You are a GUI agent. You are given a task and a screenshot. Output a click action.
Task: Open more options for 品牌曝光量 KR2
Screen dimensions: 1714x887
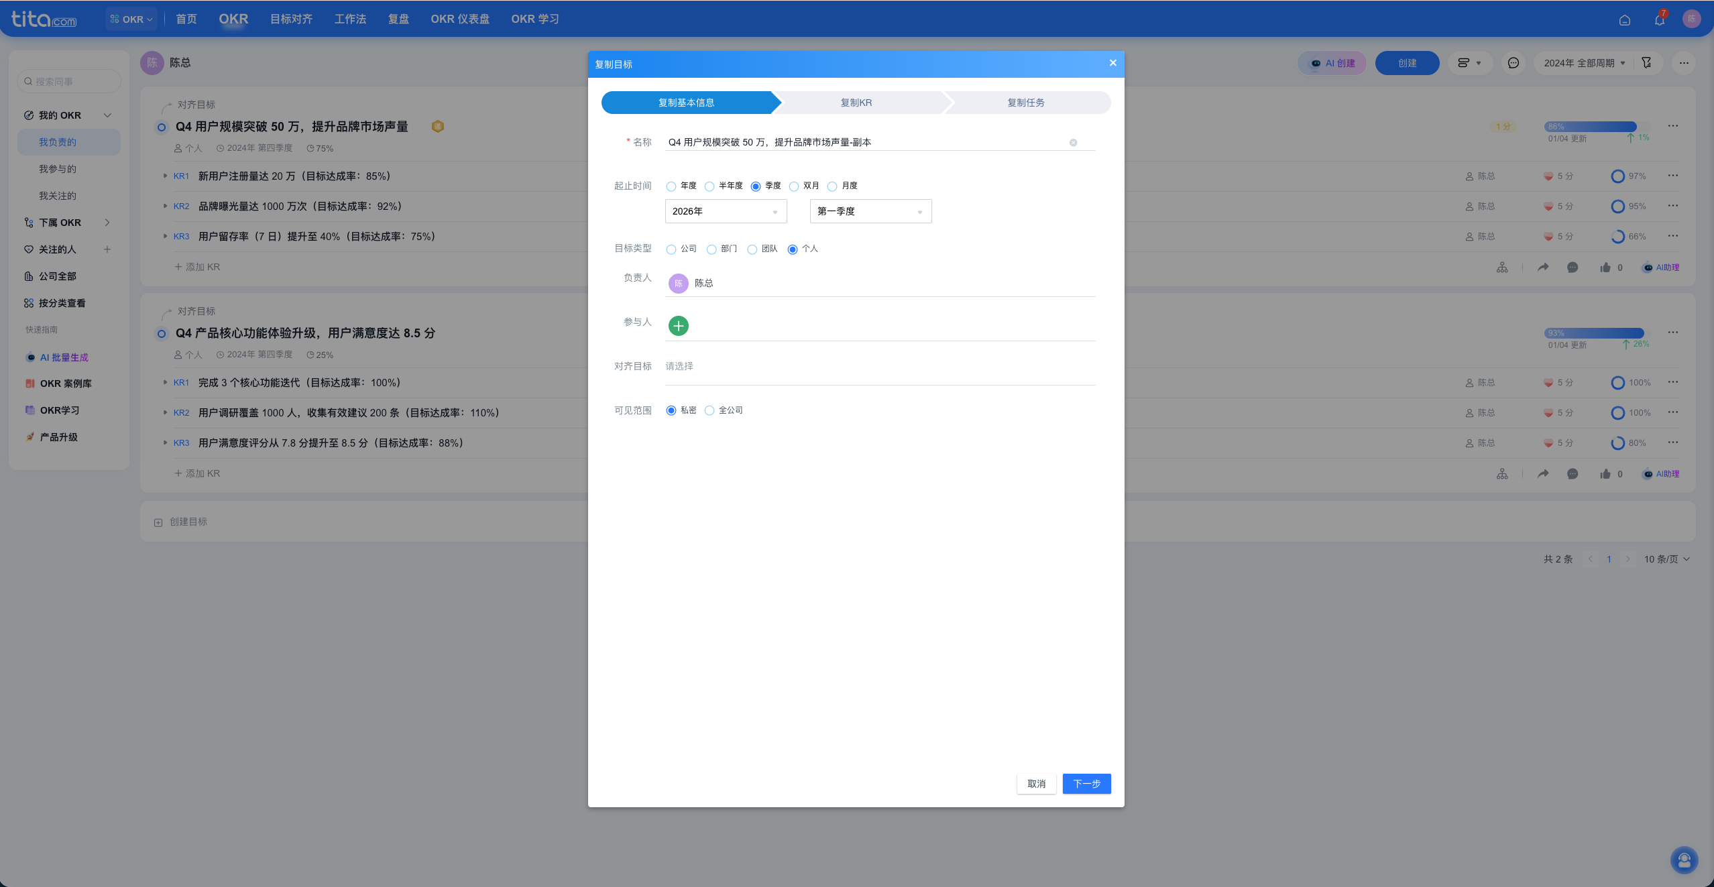coord(1673,206)
